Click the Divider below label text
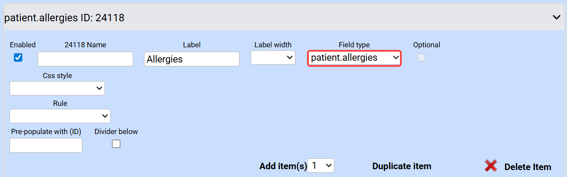Screen dimensions: 567x177 tap(116, 131)
